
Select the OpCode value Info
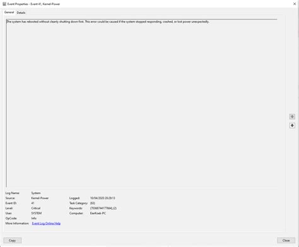[x=34, y=218]
